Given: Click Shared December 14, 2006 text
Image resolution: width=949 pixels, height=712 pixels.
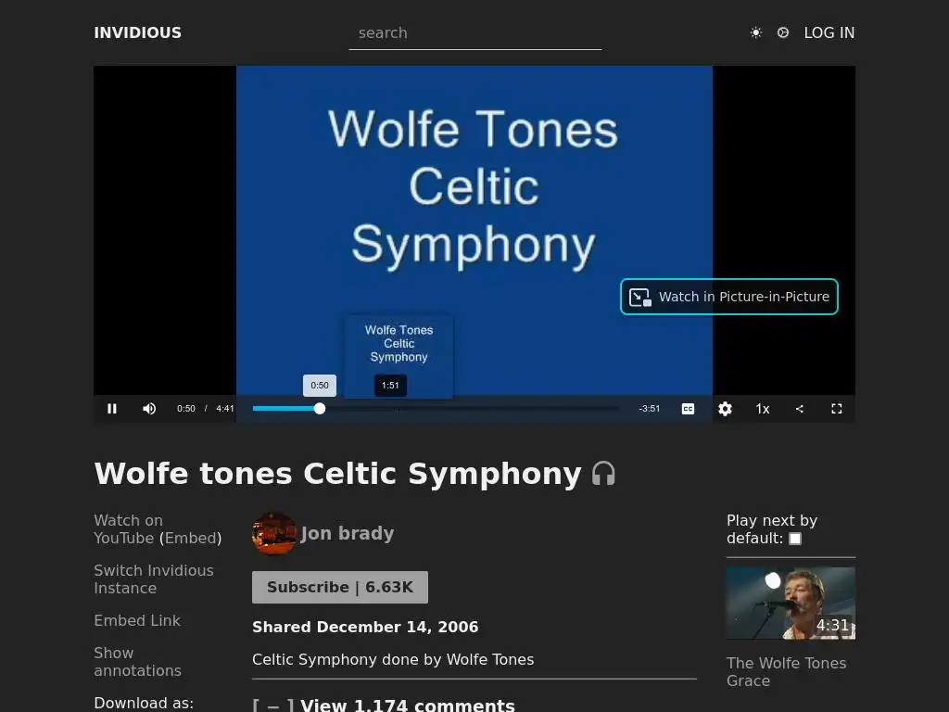Looking at the screenshot, I should 365,628.
